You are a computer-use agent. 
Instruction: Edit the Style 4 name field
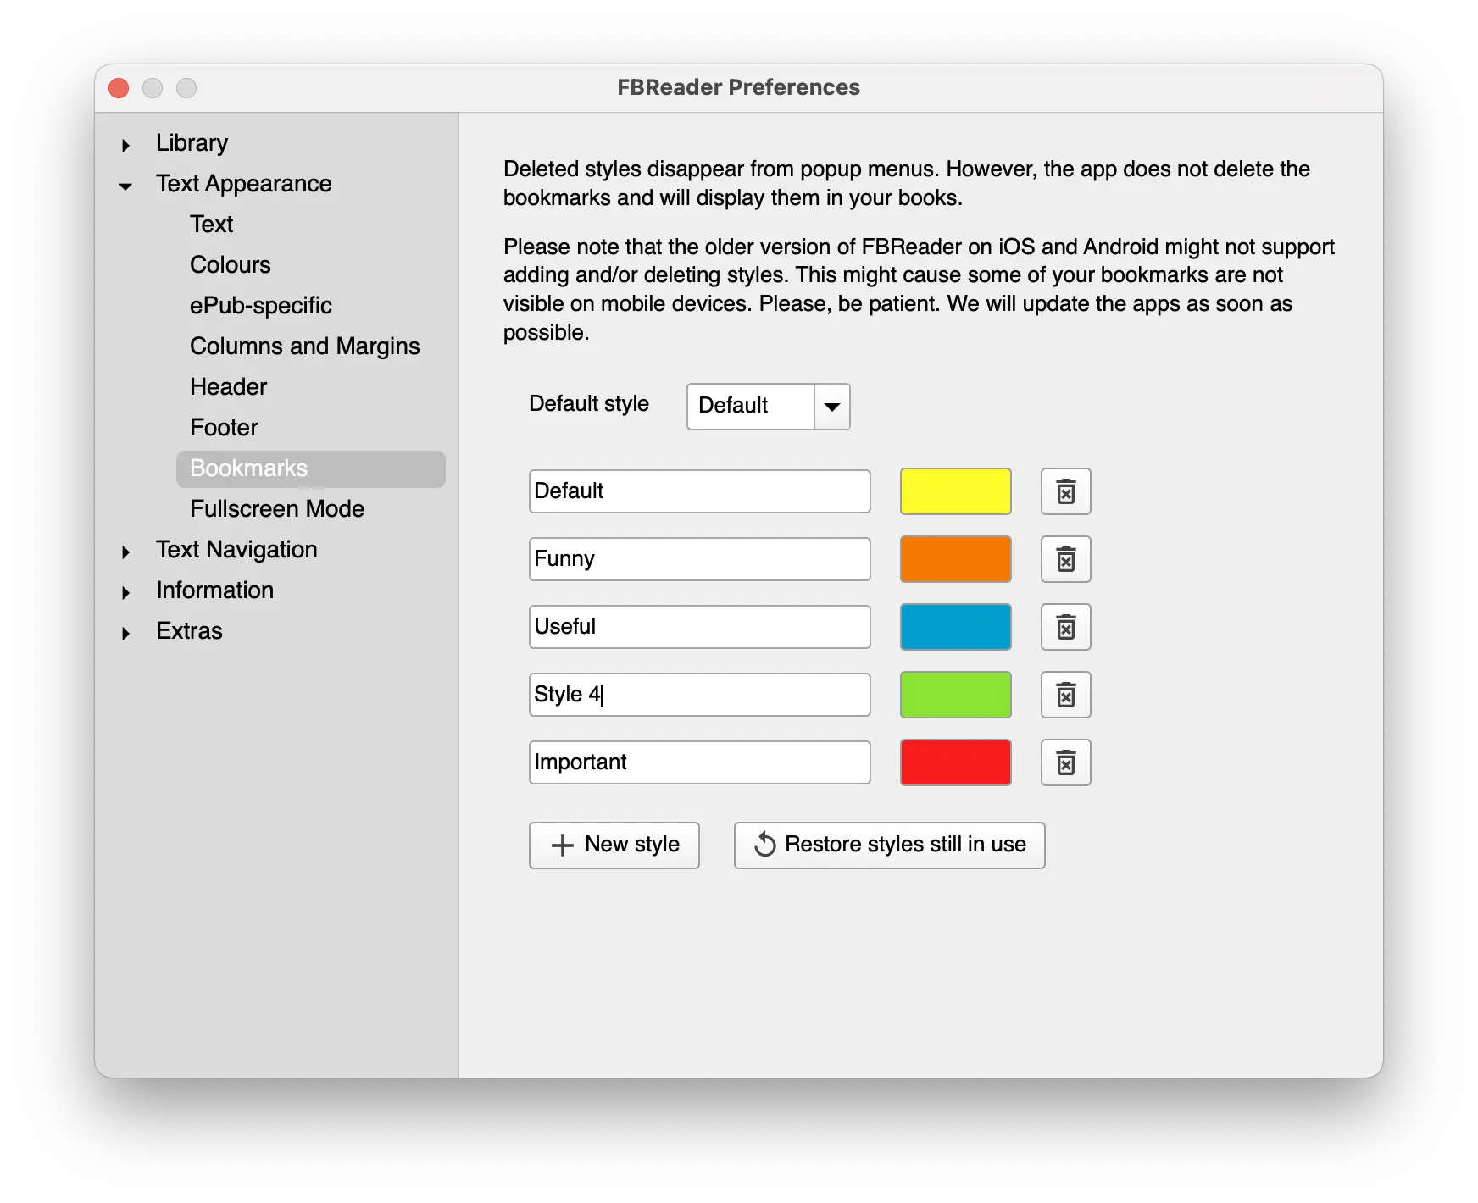click(699, 695)
